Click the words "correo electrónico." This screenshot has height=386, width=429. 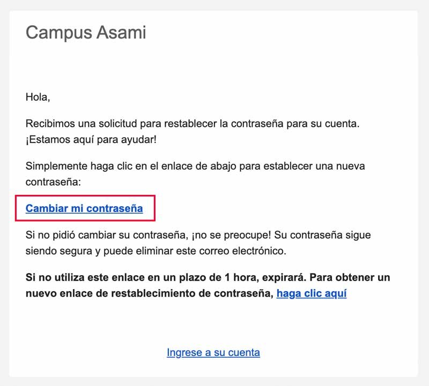pos(246,251)
